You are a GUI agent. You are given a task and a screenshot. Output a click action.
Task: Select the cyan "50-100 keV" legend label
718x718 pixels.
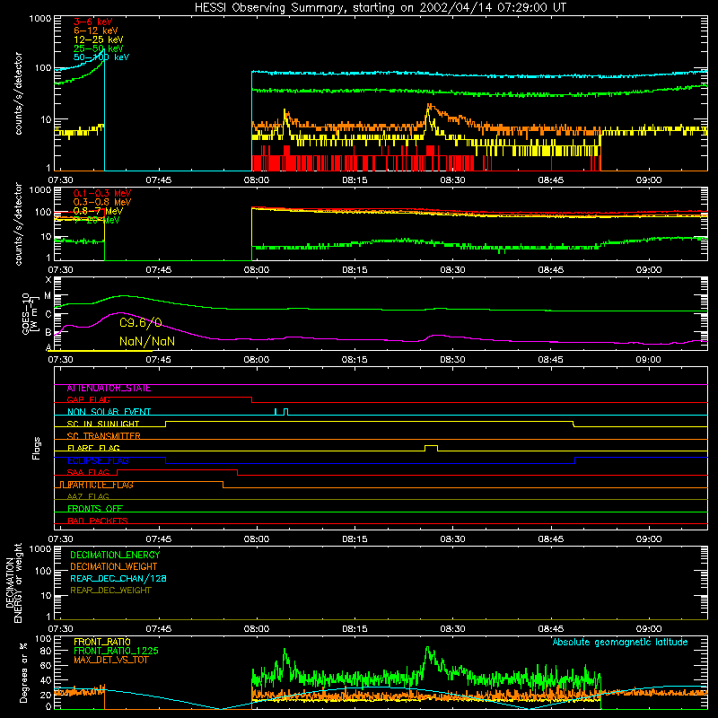101,57
